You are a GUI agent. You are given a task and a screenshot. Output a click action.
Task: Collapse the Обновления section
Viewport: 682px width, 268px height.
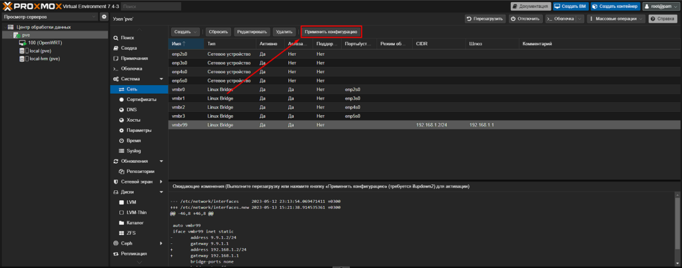[x=161, y=161]
